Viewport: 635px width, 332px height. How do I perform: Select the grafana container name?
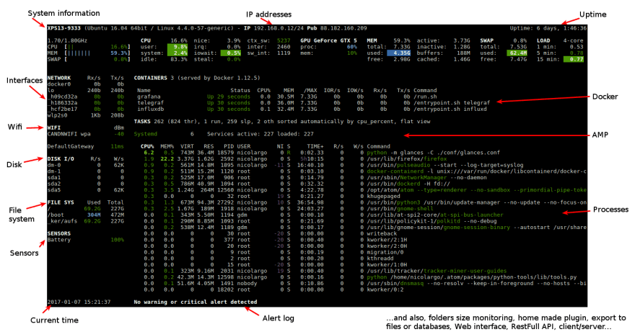[x=149, y=97]
